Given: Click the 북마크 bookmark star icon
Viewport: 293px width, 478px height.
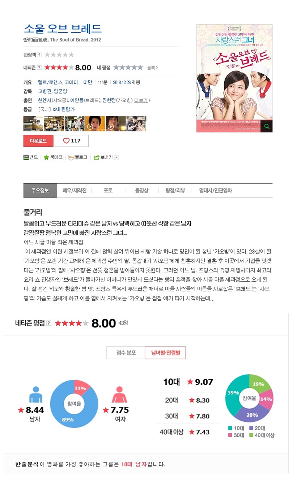Looking at the screenshot, I should click(x=46, y=157).
